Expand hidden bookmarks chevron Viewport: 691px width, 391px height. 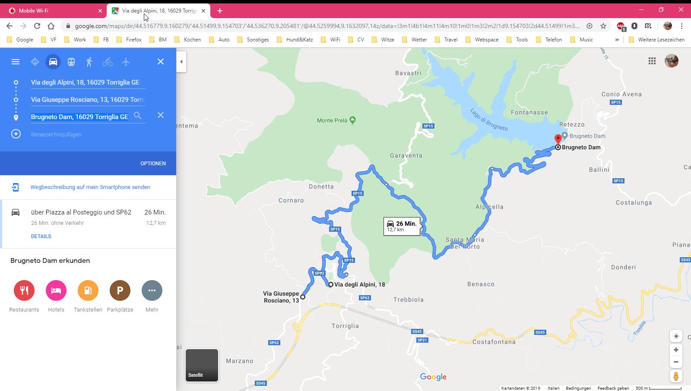(617, 39)
